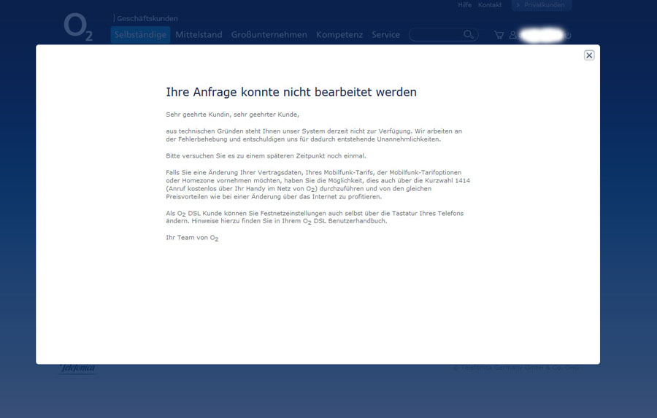Open the Mittelstand tab
657x418 pixels.
click(199, 35)
